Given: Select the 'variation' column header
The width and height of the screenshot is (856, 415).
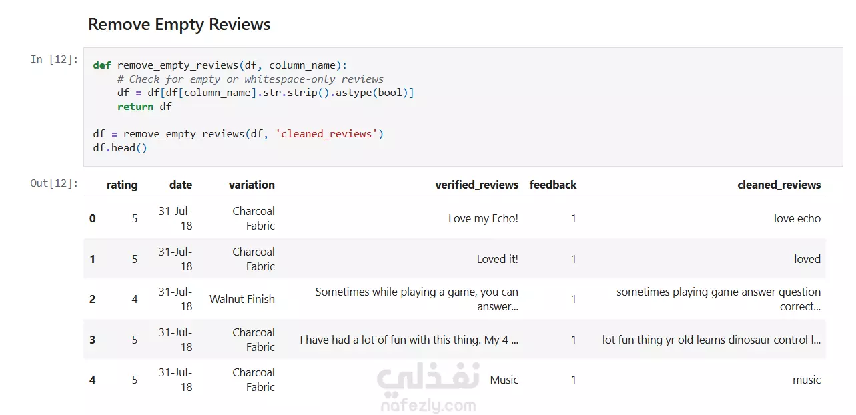Looking at the screenshot, I should point(252,185).
